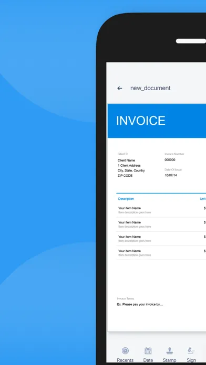
Task: Choose the Stamp tool icon
Action: [170, 350]
